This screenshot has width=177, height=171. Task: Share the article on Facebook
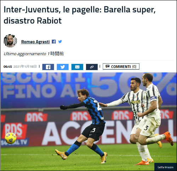[x=48, y=67]
